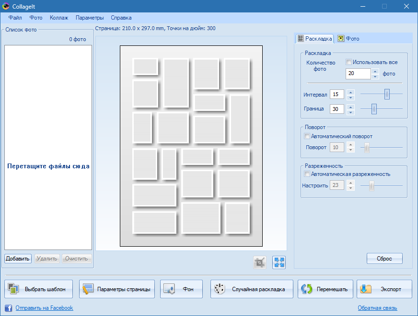Switch to the Фото tab in the right panel

[348, 39]
